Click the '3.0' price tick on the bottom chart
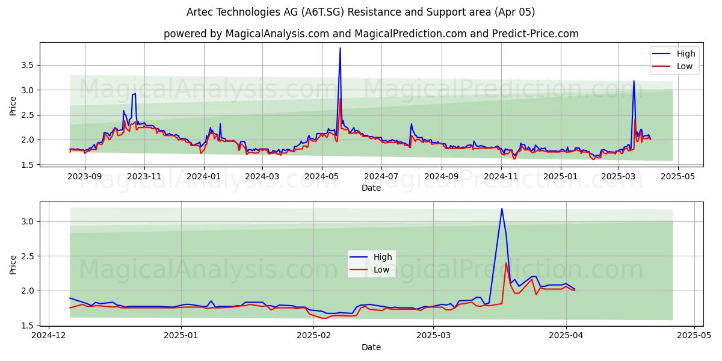The image size is (722, 361). pos(29,222)
